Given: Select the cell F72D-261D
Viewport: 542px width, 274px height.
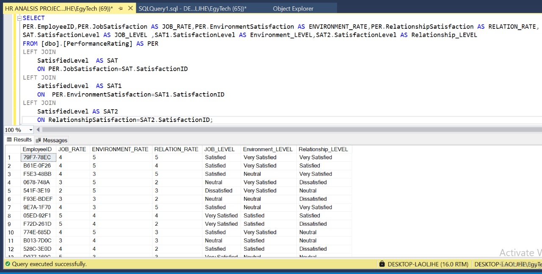Looking at the screenshot, I should click(38, 224).
